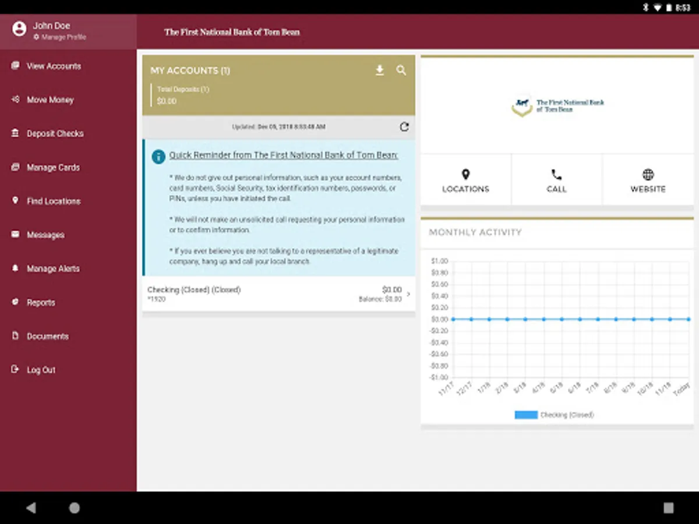Open John Doe profile avatar icon

[19, 29]
